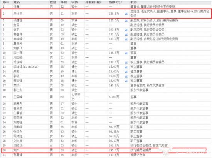This screenshot has width=212, height=158.
Task: Click the name 刘军 in row 30
Action: click(x=16, y=150)
